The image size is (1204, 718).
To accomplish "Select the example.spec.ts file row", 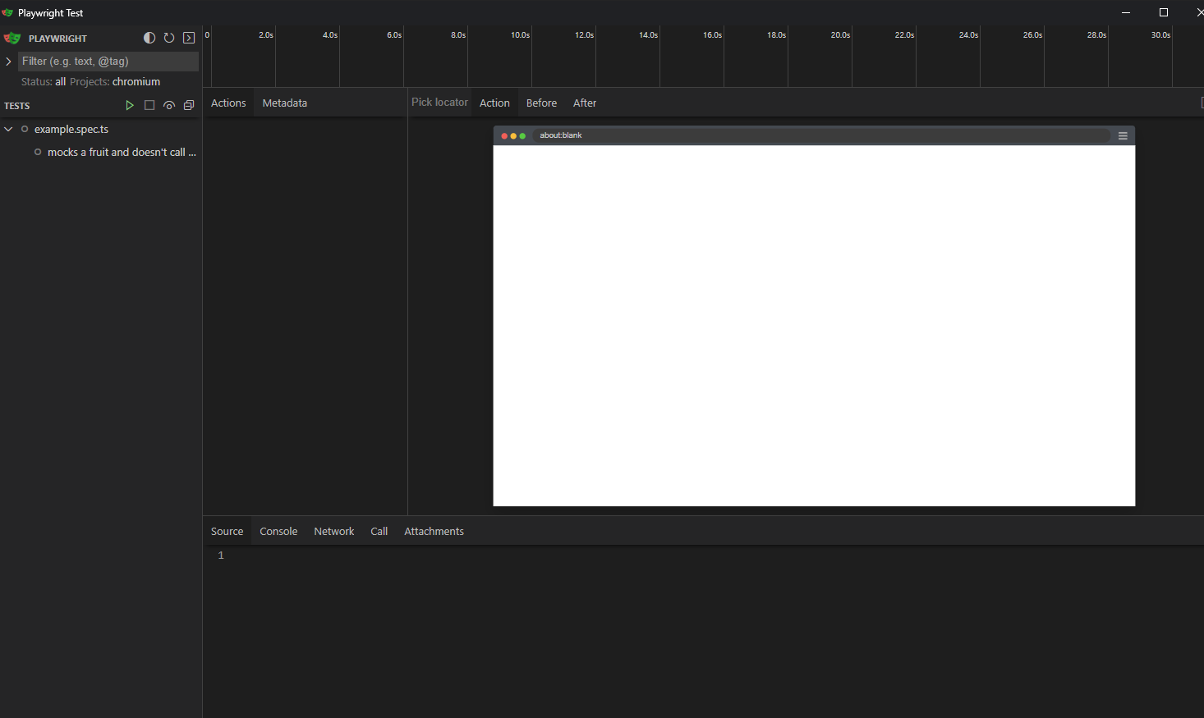I will coord(101,129).
